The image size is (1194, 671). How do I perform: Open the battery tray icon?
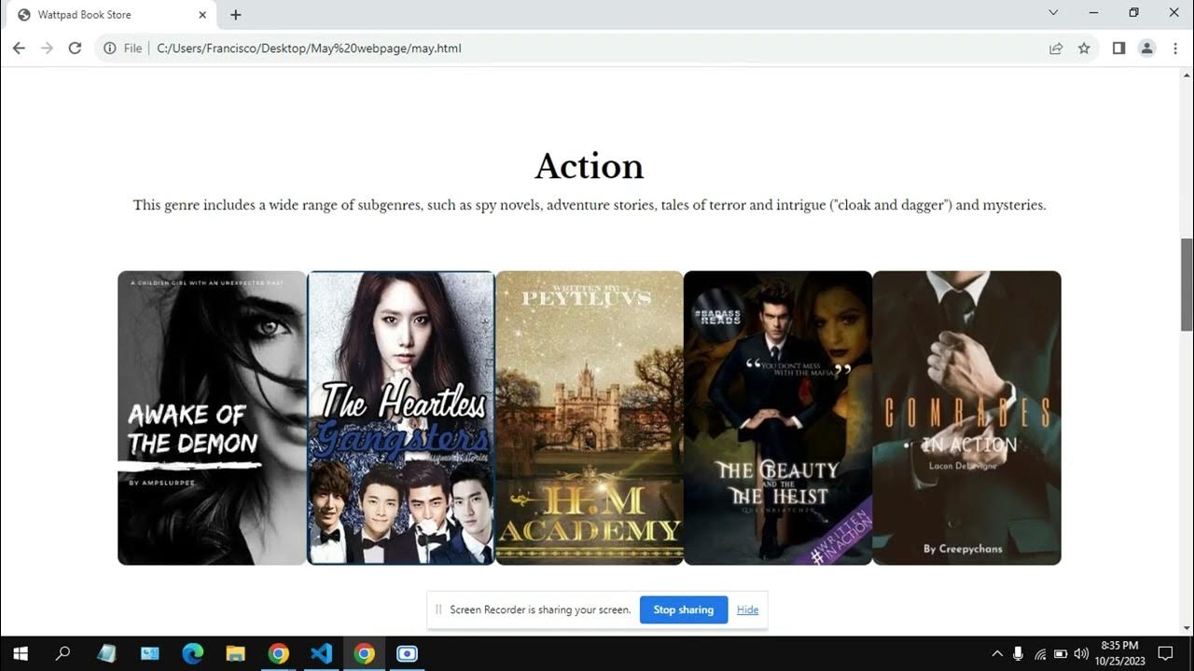(x=1061, y=653)
